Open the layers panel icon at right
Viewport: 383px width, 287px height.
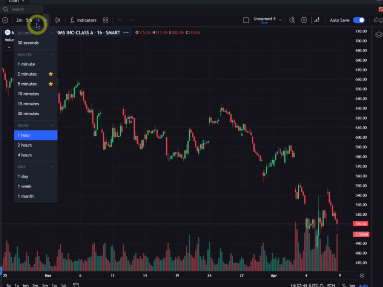pos(378,34)
